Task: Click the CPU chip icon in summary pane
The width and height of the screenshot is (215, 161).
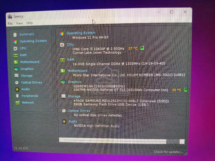Action: click(62, 45)
